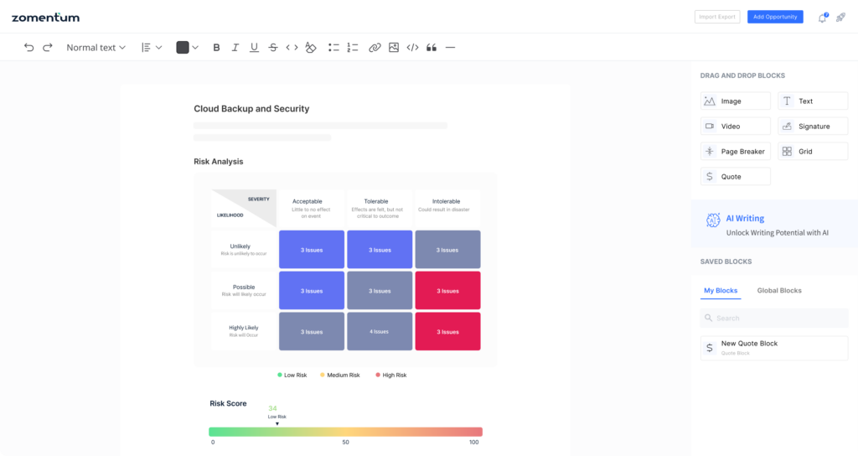Select the New Quote Block item
858x456 pixels.
(774, 348)
